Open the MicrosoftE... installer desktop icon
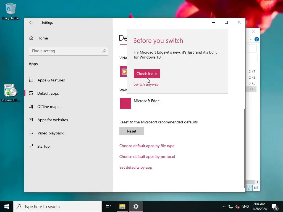 (x=11, y=93)
